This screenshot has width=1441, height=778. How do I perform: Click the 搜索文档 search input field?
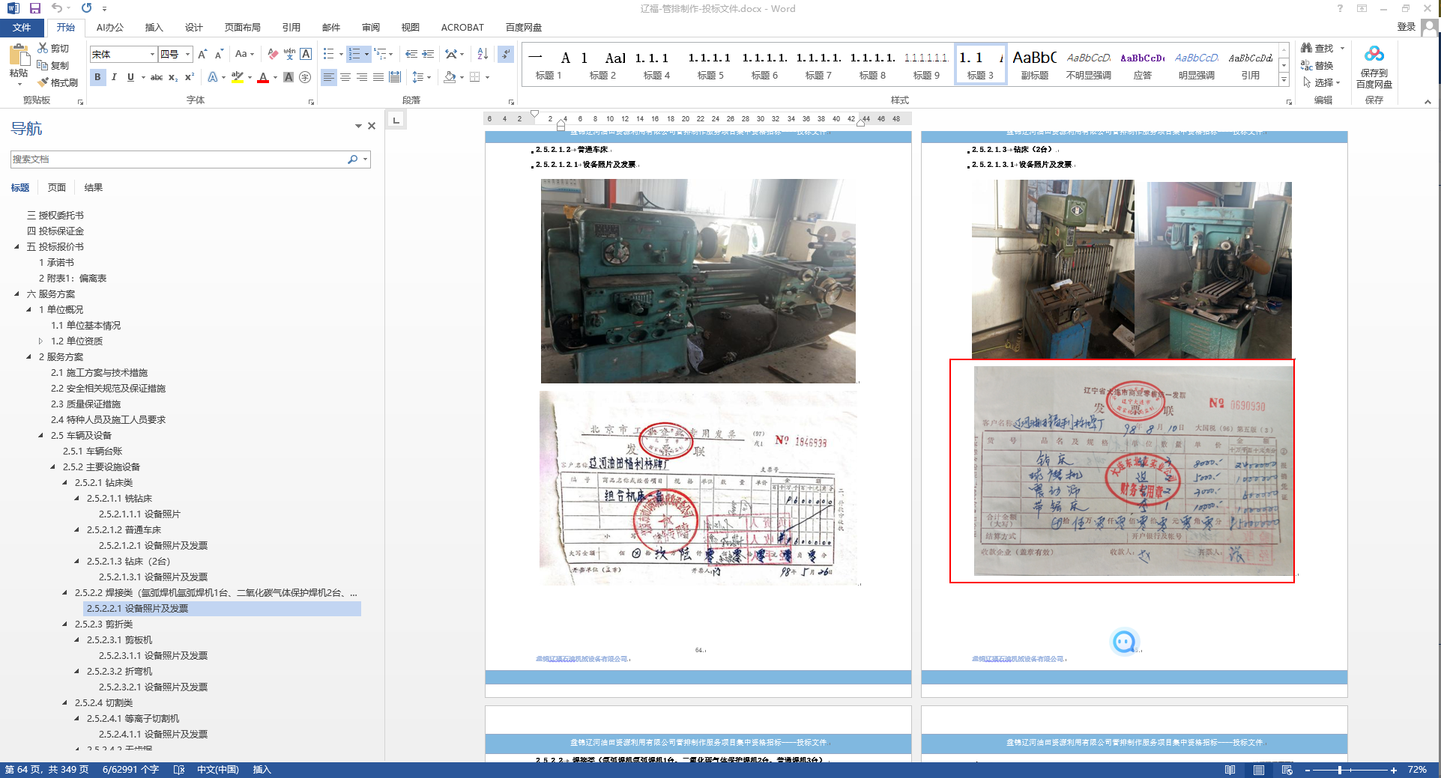[178, 159]
